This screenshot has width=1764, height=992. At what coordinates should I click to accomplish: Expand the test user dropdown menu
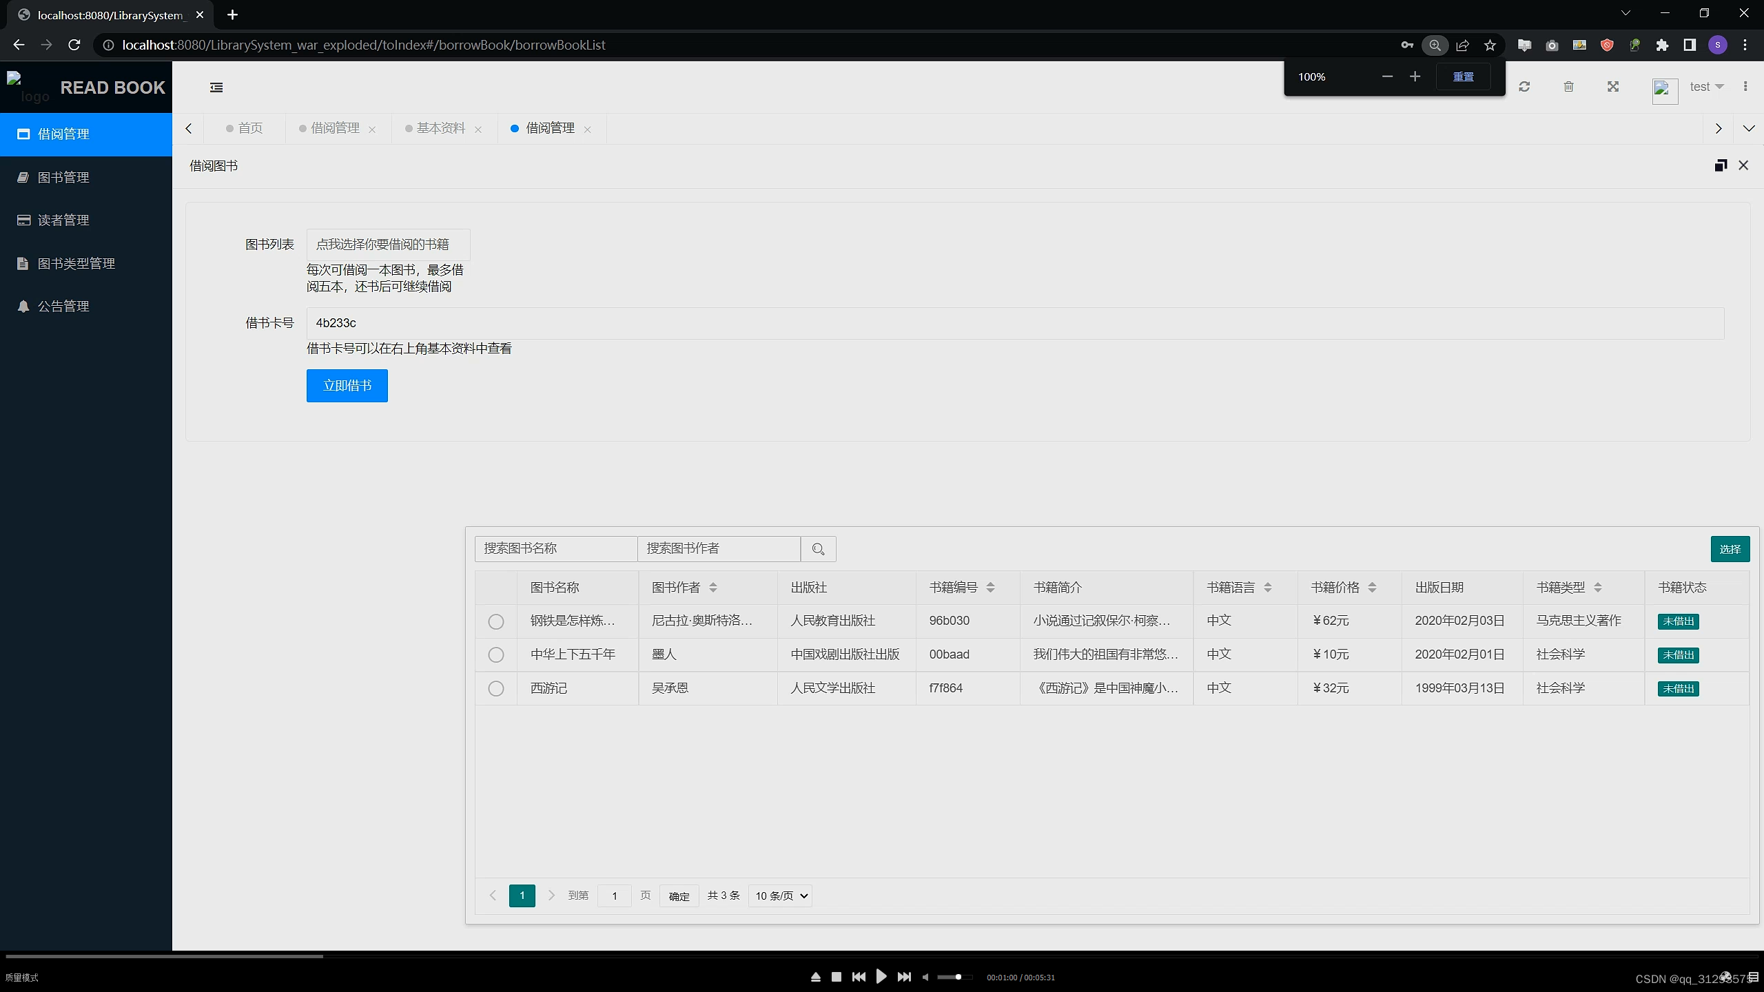click(1707, 87)
